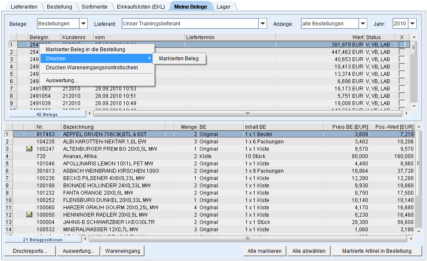Open the Belege dropdown showing Bestellungen
This screenshot has width=427, height=261.
[x=83, y=24]
